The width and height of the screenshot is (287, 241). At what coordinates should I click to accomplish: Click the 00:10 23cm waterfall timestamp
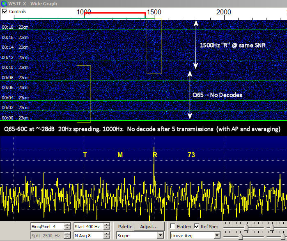coord(15,67)
